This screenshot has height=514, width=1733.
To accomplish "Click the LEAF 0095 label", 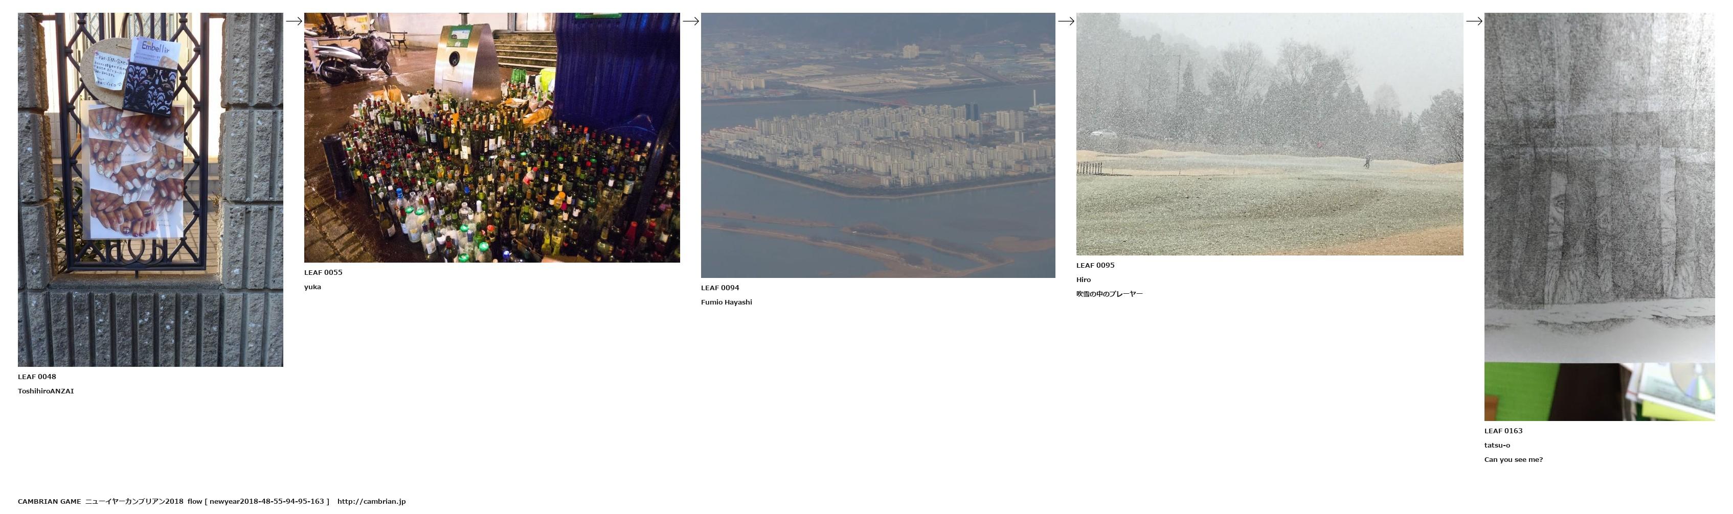I will coord(1095,265).
